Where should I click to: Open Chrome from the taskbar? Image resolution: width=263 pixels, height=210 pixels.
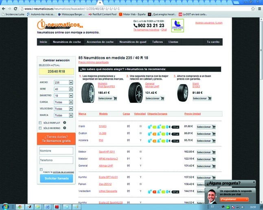20,207
